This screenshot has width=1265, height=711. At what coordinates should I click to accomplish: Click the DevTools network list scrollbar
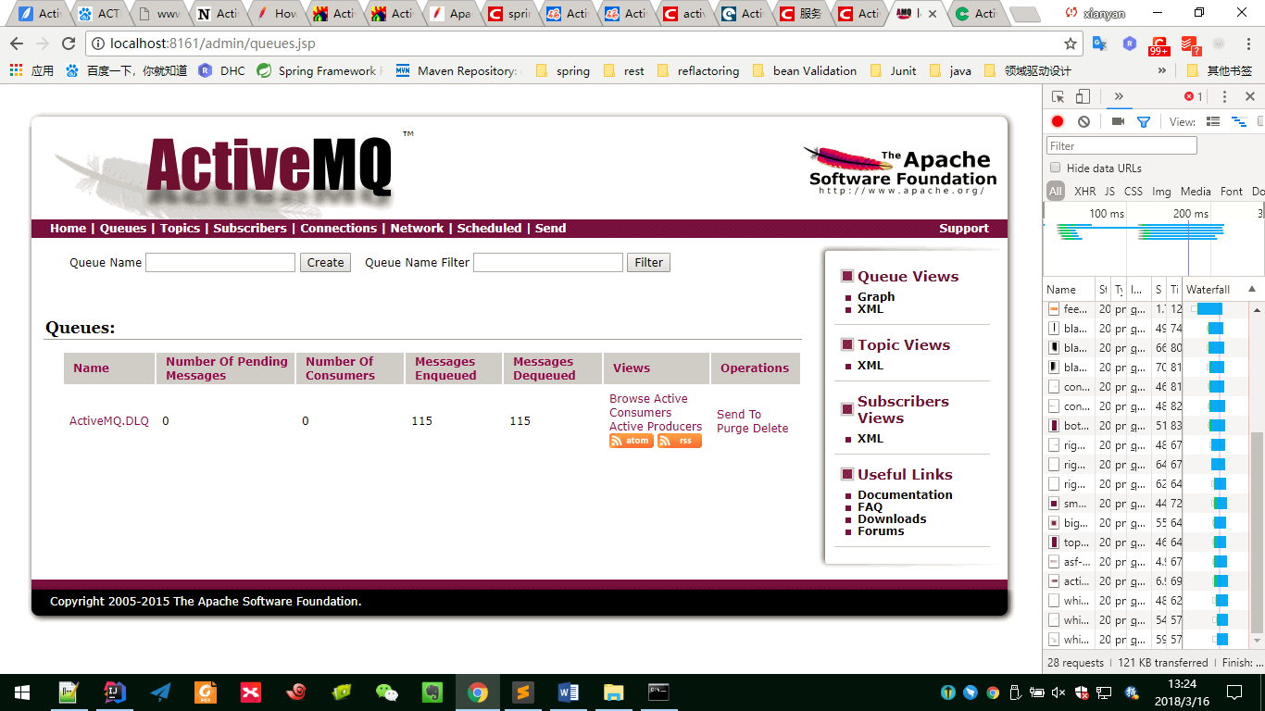point(1257,534)
